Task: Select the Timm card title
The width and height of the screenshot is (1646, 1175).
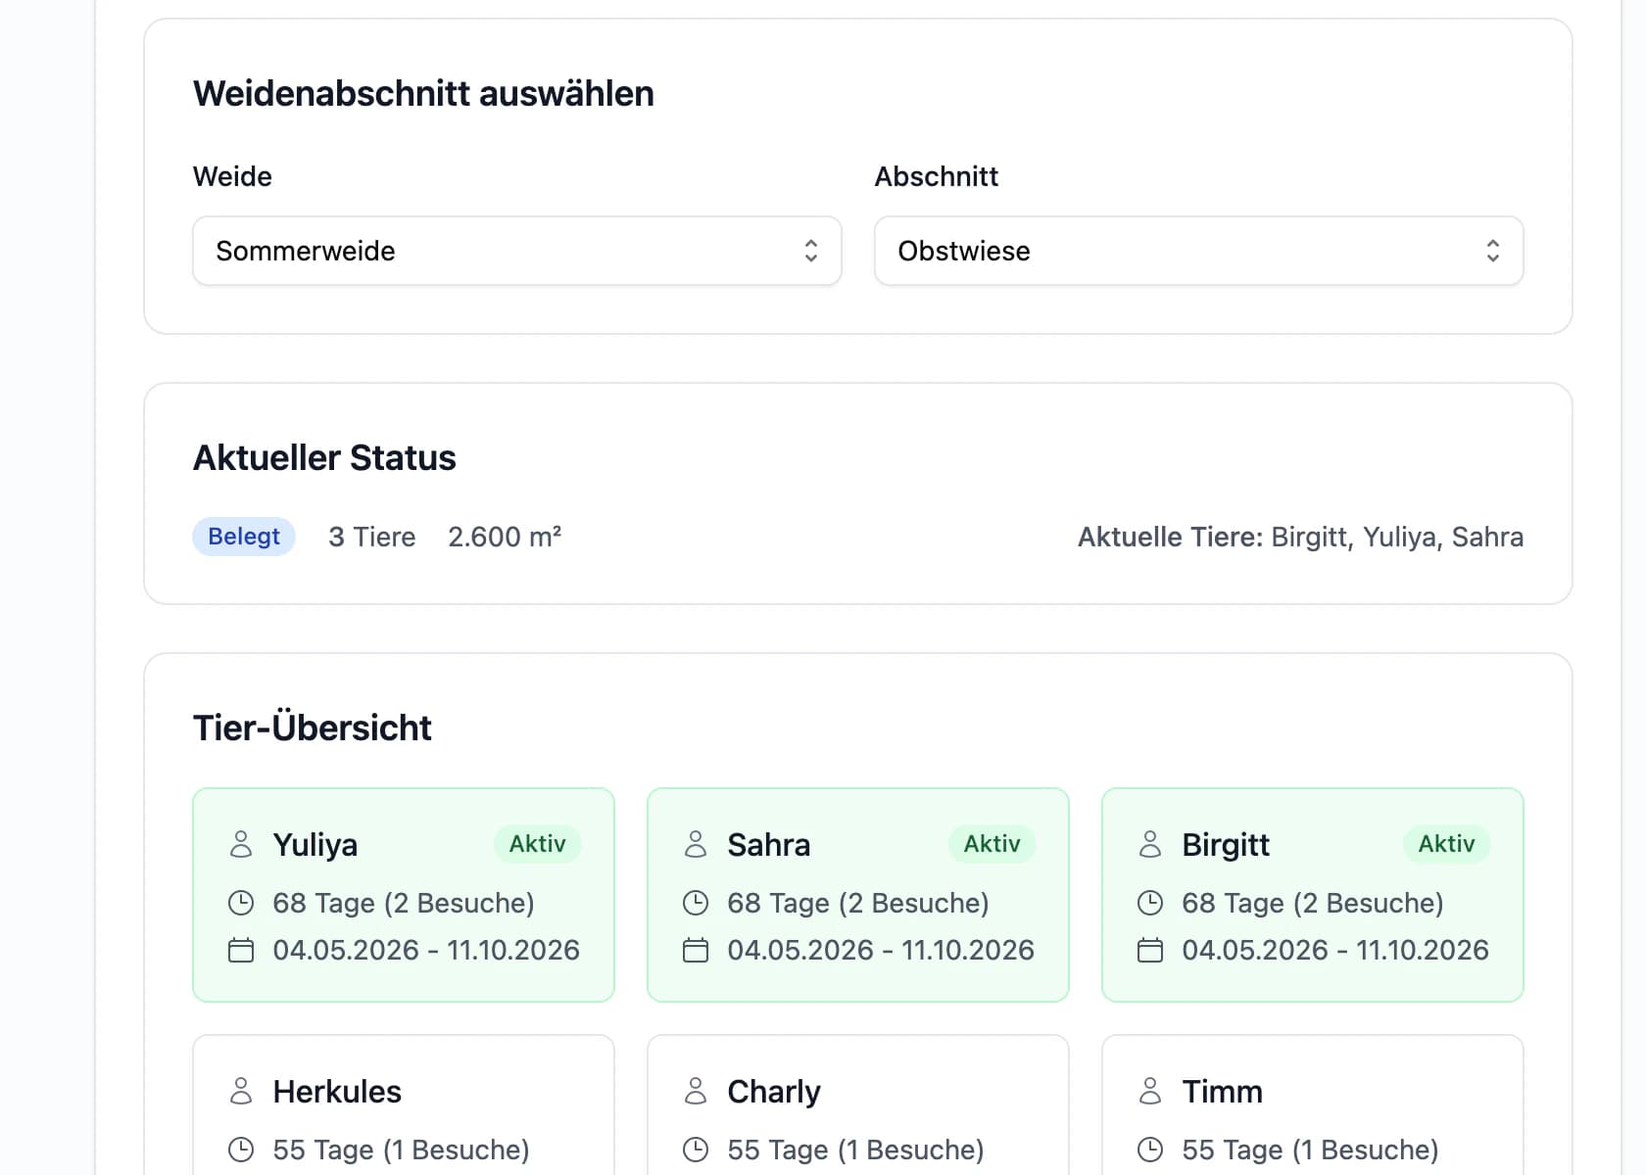Action: (1223, 1092)
